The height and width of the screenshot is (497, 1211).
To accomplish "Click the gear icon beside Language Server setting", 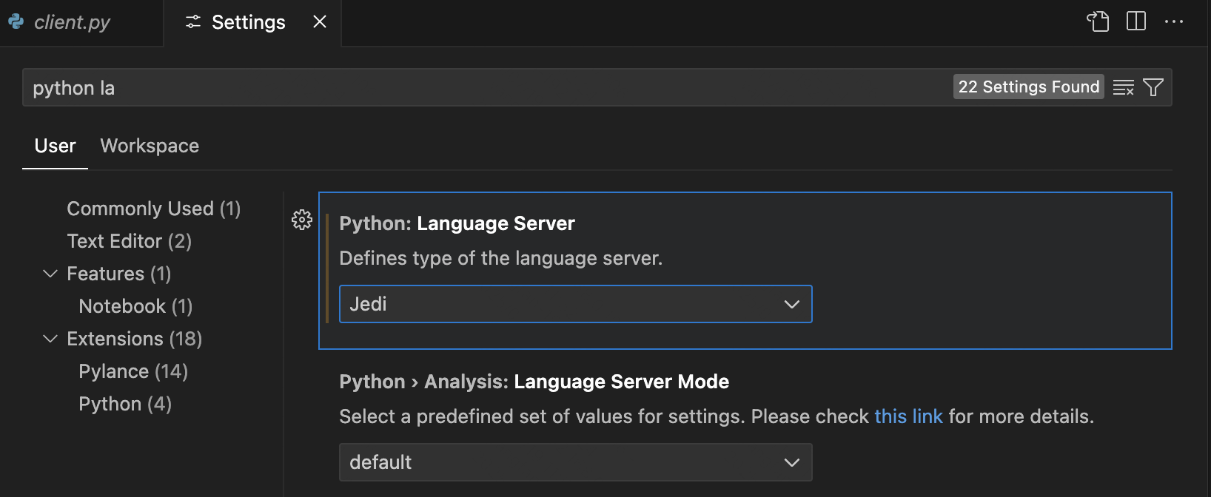I will click(301, 220).
